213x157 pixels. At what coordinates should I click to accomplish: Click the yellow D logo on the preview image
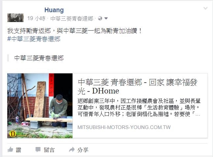[x=13, y=134]
